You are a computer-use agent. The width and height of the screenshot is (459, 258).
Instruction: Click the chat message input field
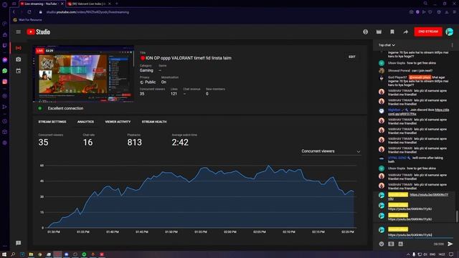click(420, 235)
